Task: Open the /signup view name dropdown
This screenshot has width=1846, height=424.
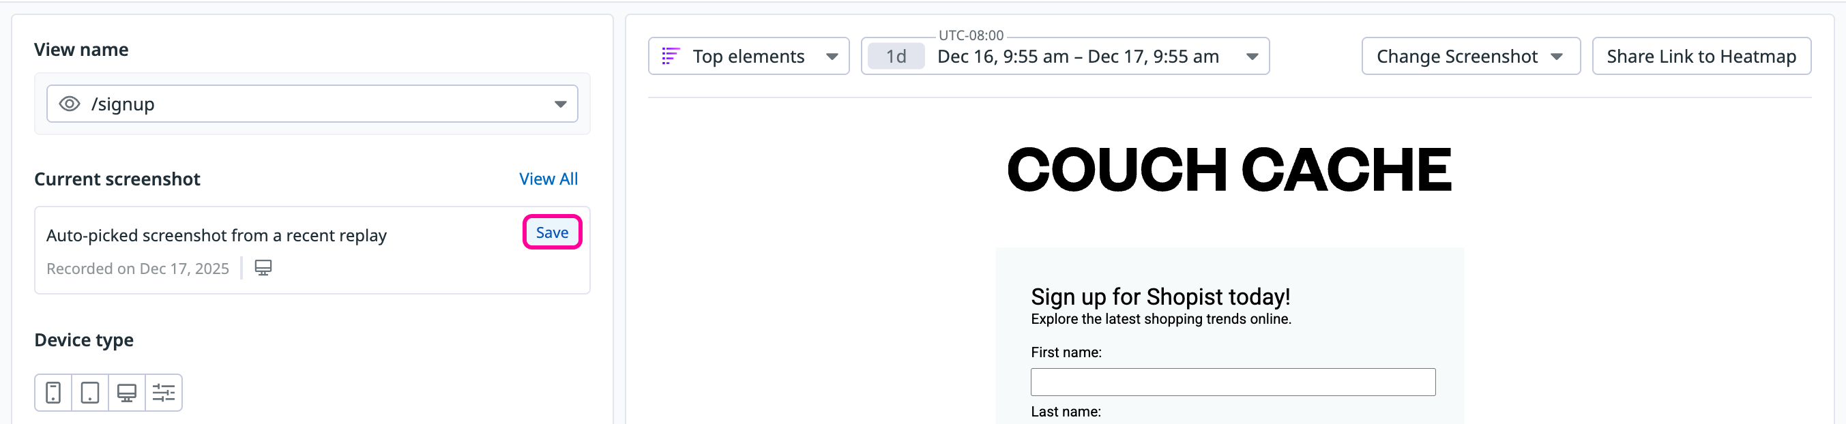Action: tap(312, 104)
